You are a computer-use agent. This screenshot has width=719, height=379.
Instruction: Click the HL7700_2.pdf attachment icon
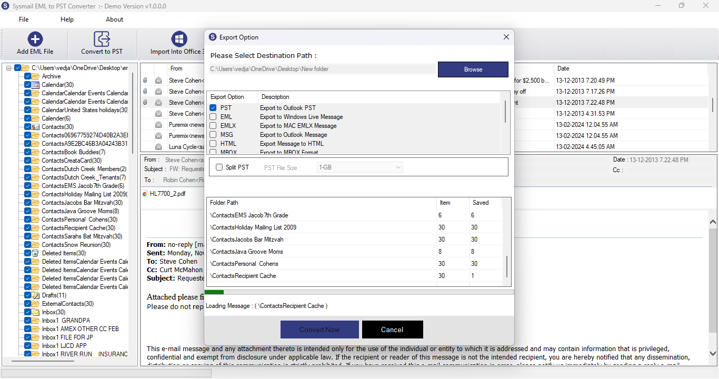(145, 194)
